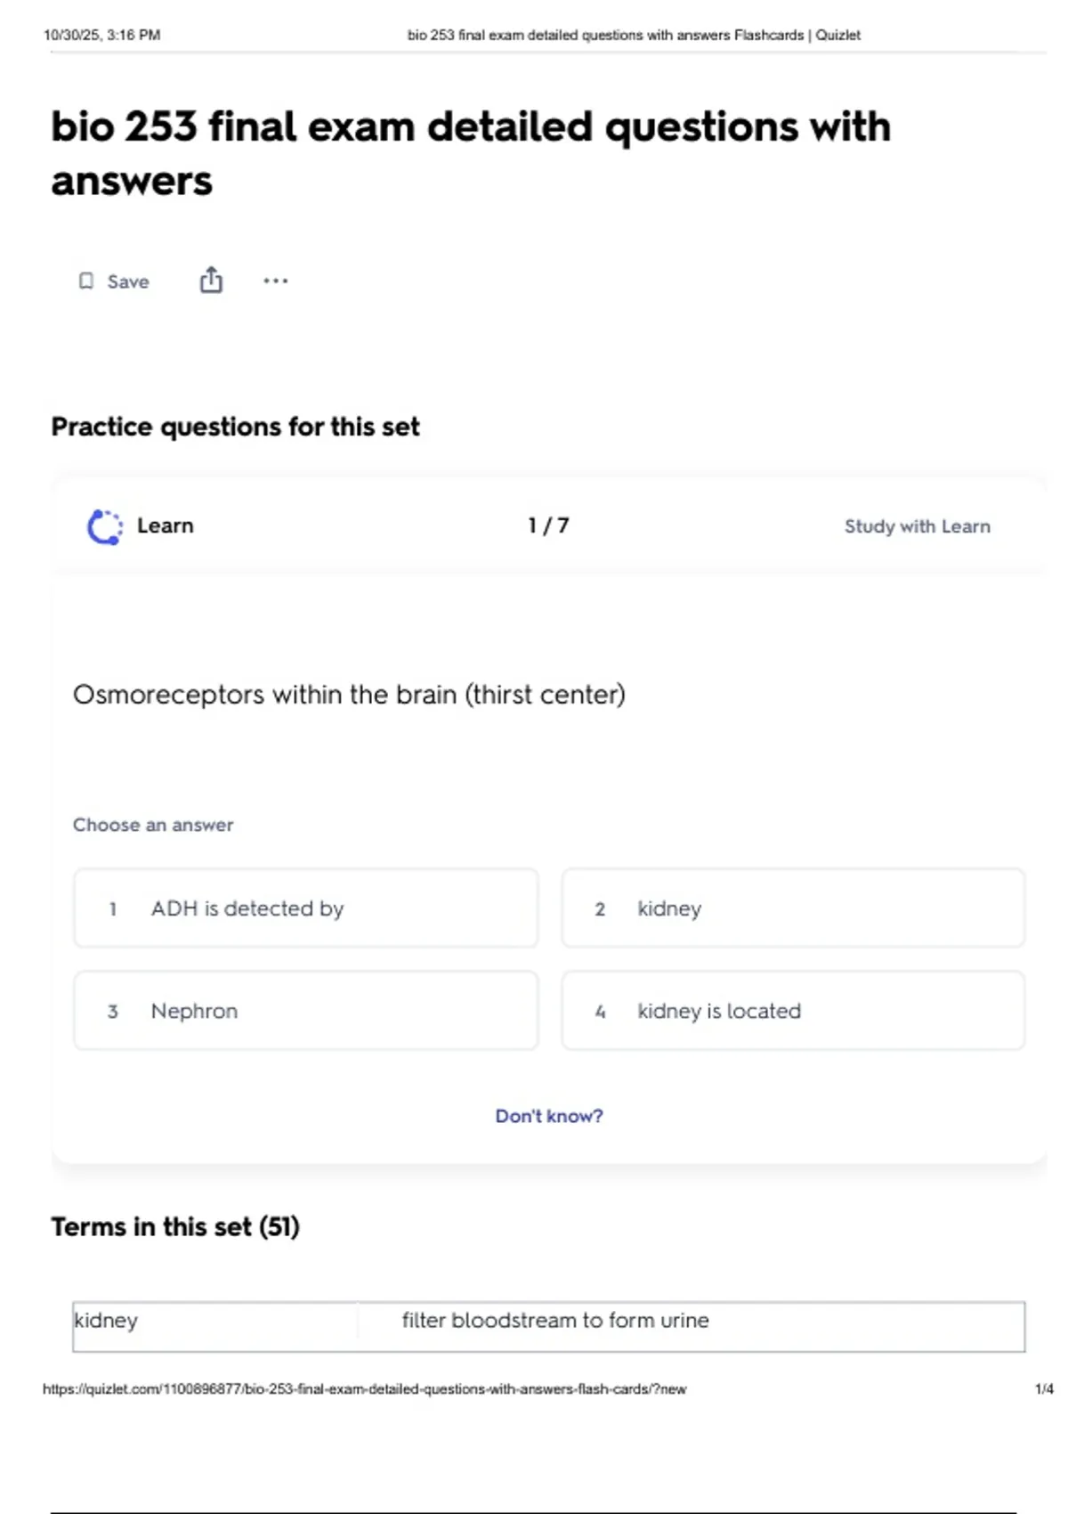Image resolution: width=1068 pixels, height=1514 pixels.
Task: Click the bio 253 final exam title
Action: pyautogui.click(x=471, y=153)
